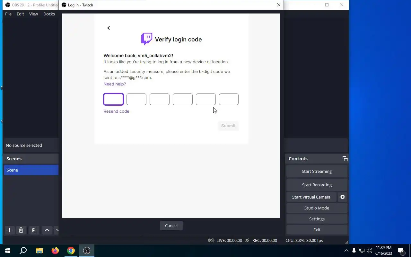The width and height of the screenshot is (411, 257).
Task: Click the REC: 00:00:00 status text
Action: [x=265, y=240]
